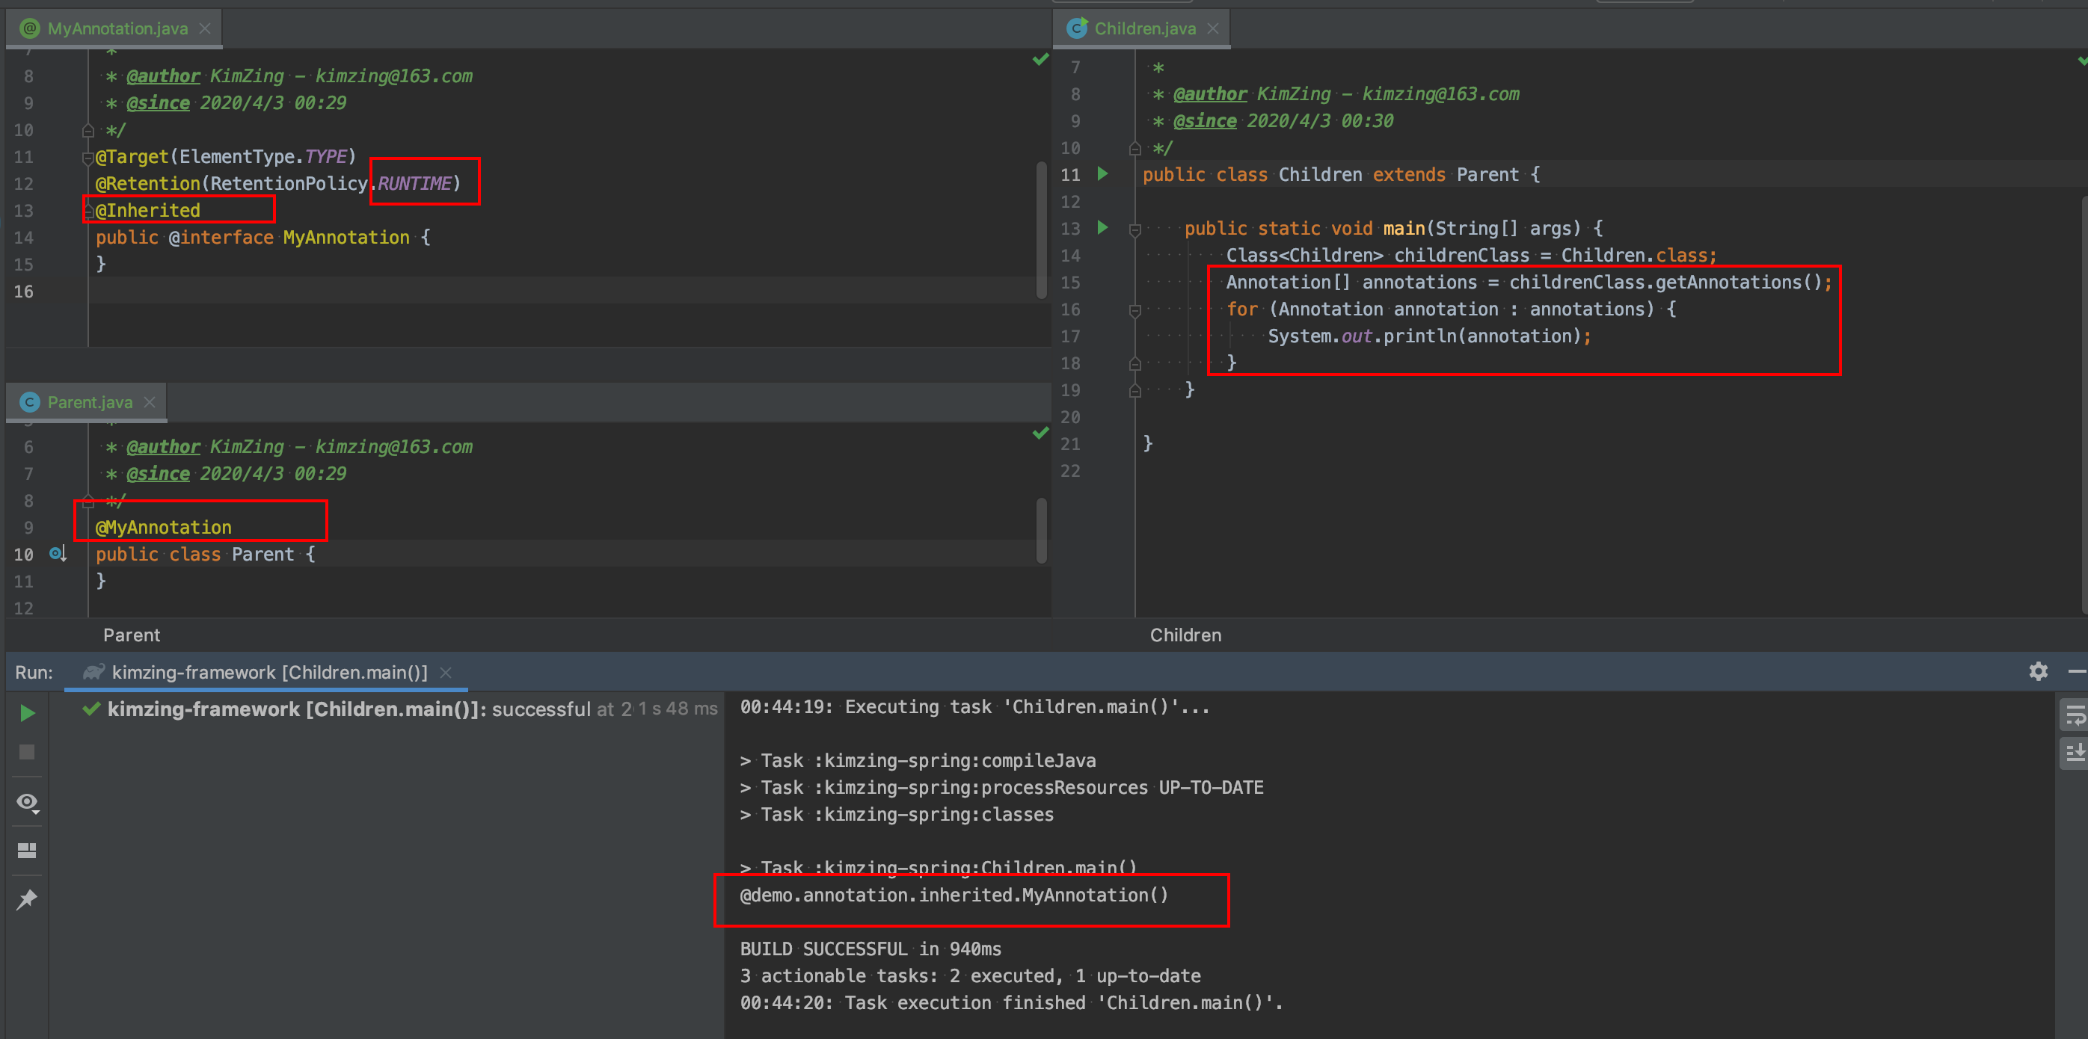Image resolution: width=2088 pixels, height=1039 pixels.
Task: Run main method from gutter arrow line 13
Action: click(x=1102, y=228)
